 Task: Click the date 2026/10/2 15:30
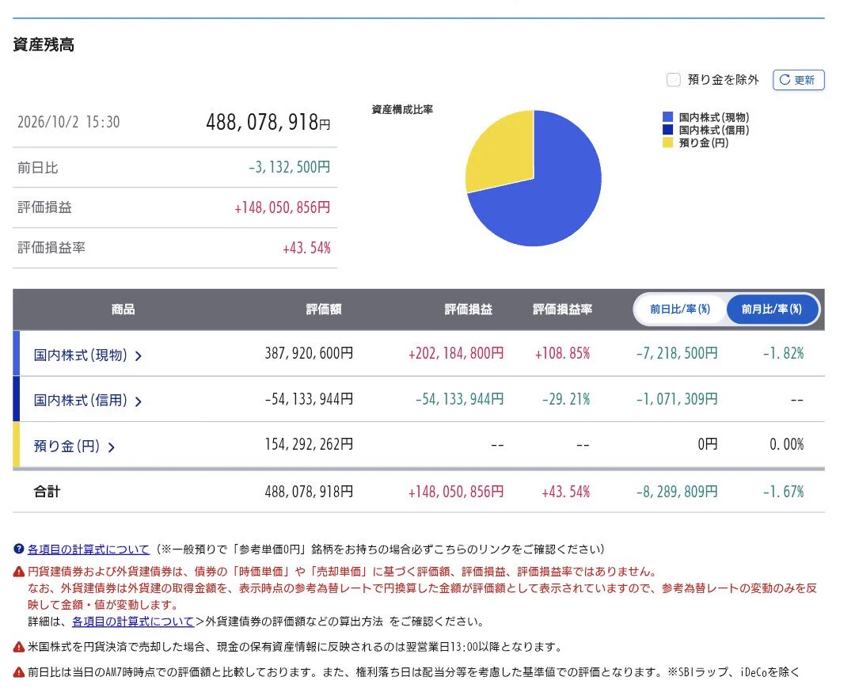(69, 122)
